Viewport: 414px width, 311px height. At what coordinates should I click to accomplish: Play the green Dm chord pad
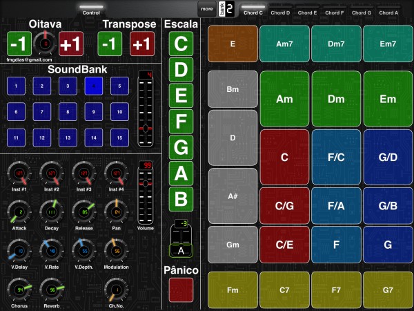(x=336, y=99)
